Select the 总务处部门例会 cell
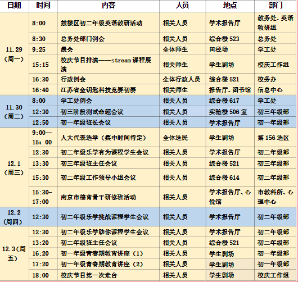The height and width of the screenshot is (282, 298). pyautogui.click(x=109, y=39)
